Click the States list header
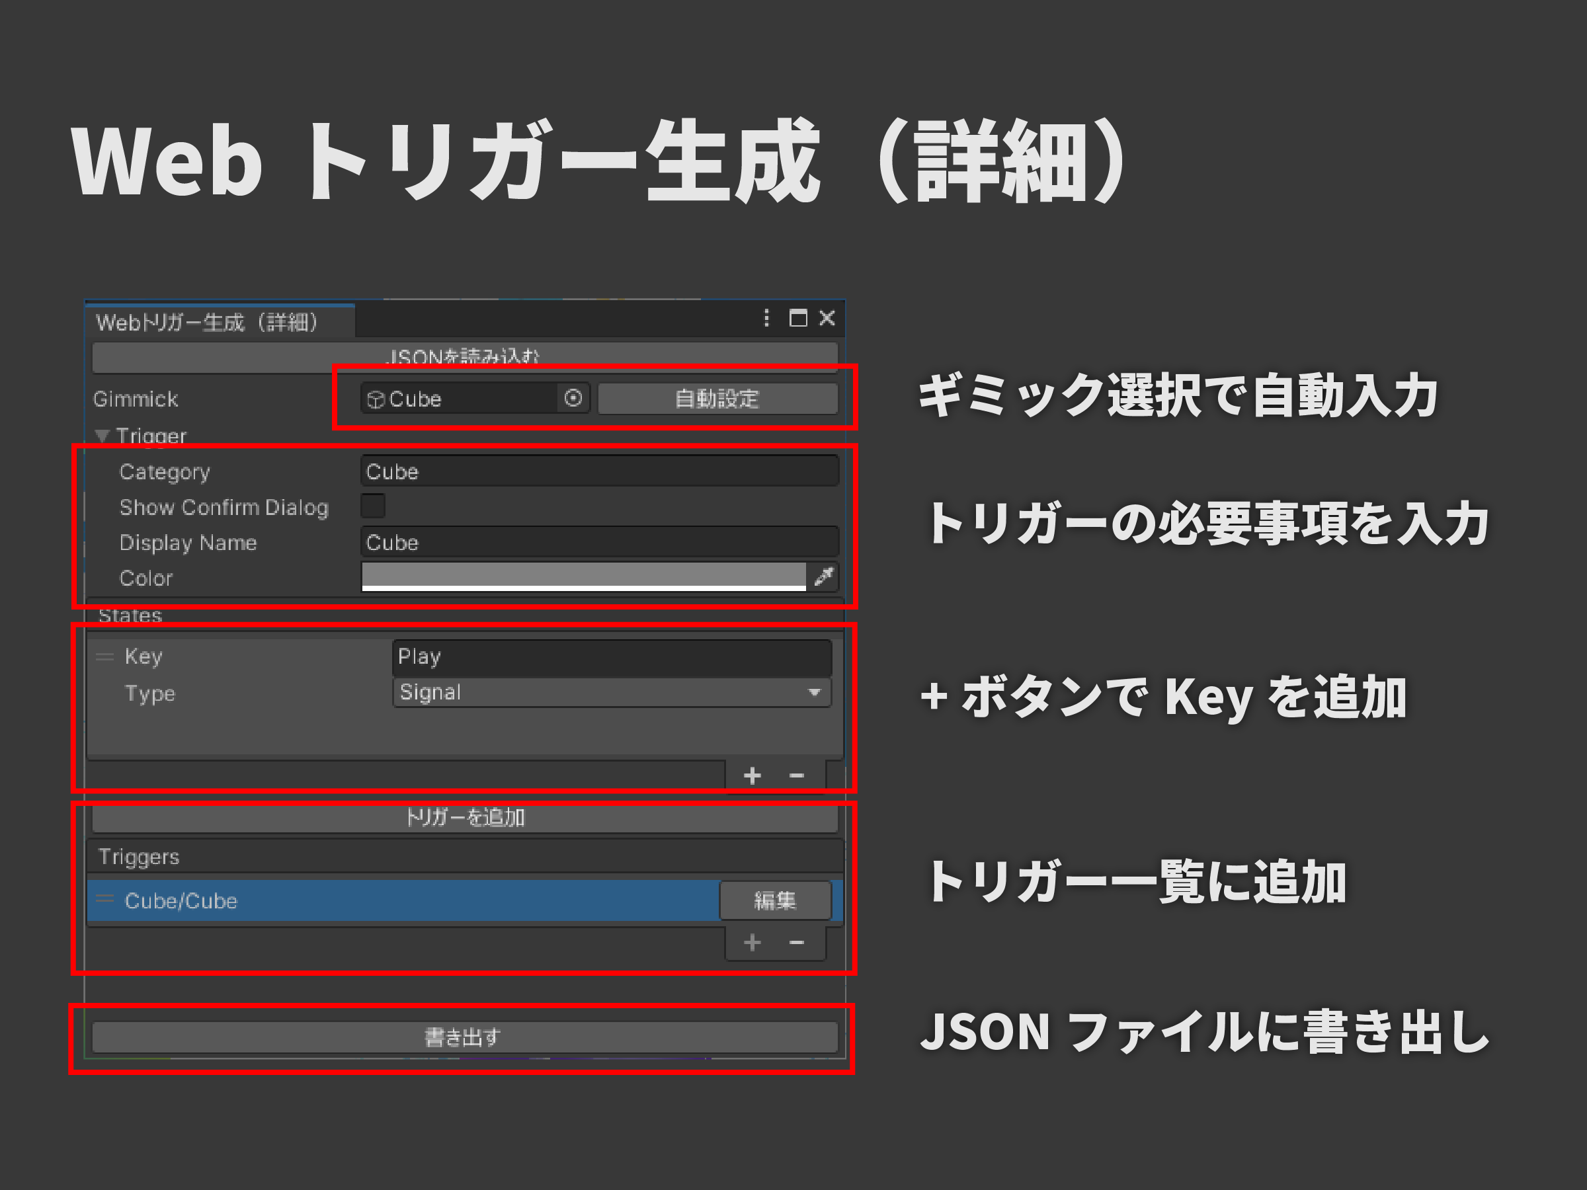Viewport: 1587px width, 1190px height. pos(465,615)
